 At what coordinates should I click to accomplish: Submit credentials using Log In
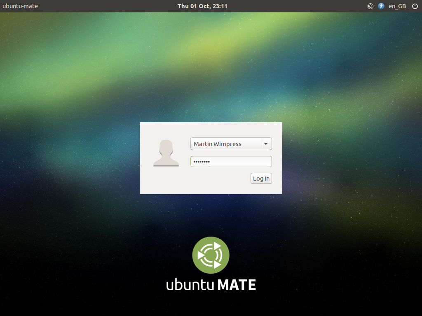pyautogui.click(x=261, y=178)
